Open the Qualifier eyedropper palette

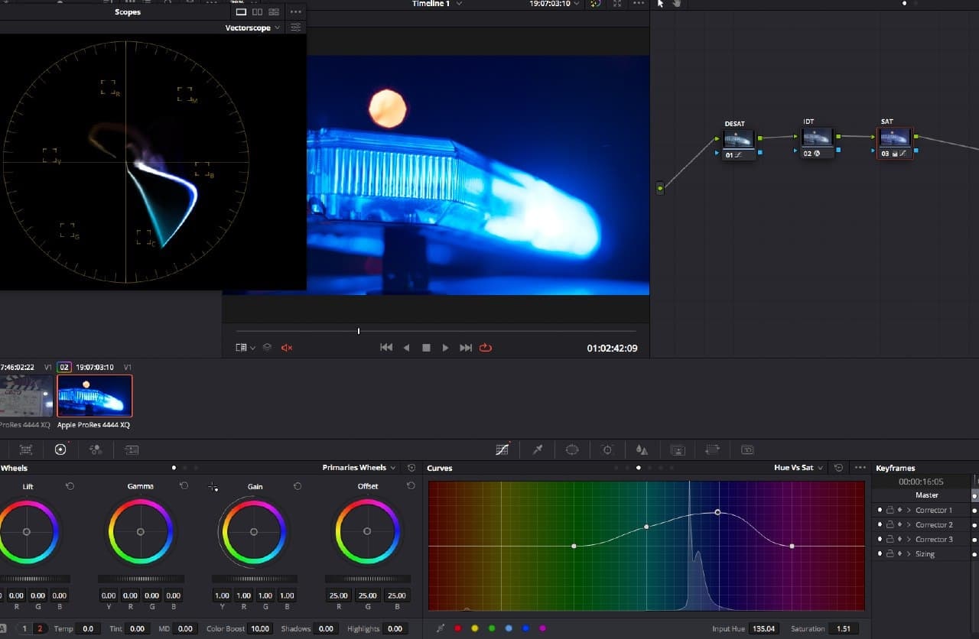tap(538, 449)
